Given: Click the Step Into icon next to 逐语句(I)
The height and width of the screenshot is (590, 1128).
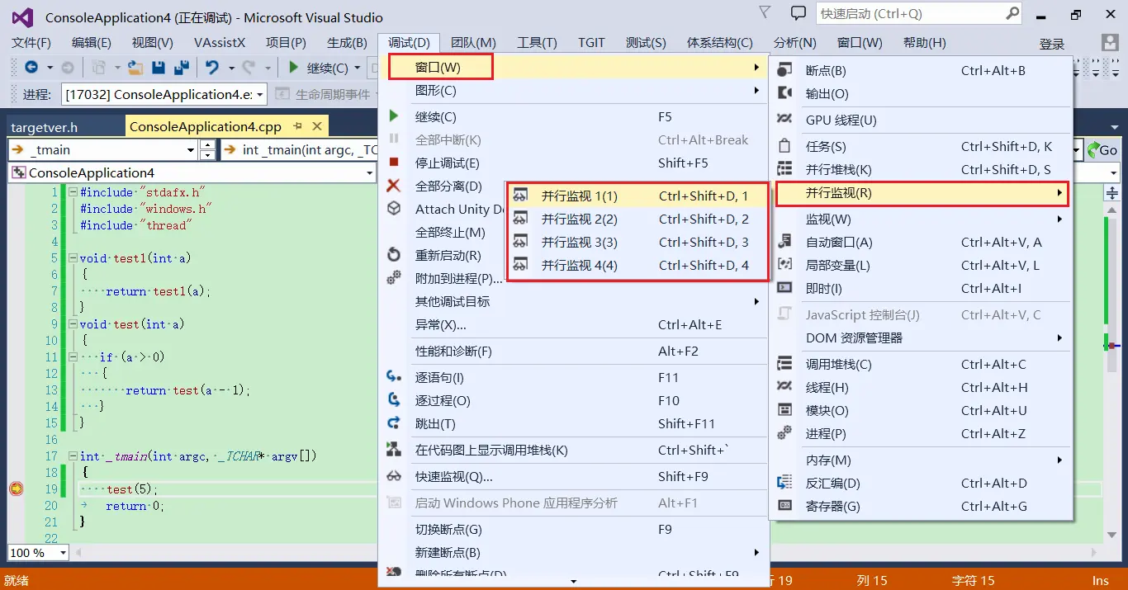Looking at the screenshot, I should tap(394, 377).
